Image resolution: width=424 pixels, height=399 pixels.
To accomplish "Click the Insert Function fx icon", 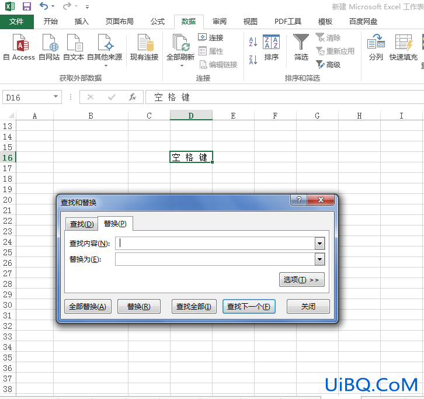I will click(x=132, y=97).
